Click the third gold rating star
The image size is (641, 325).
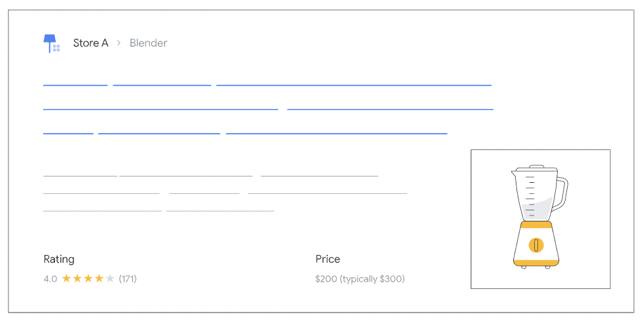point(88,278)
